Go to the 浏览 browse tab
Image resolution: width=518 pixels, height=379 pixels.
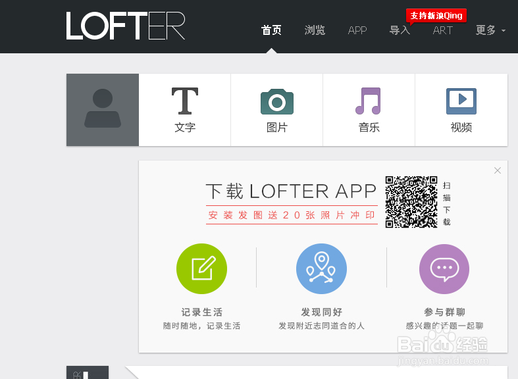[x=315, y=30]
